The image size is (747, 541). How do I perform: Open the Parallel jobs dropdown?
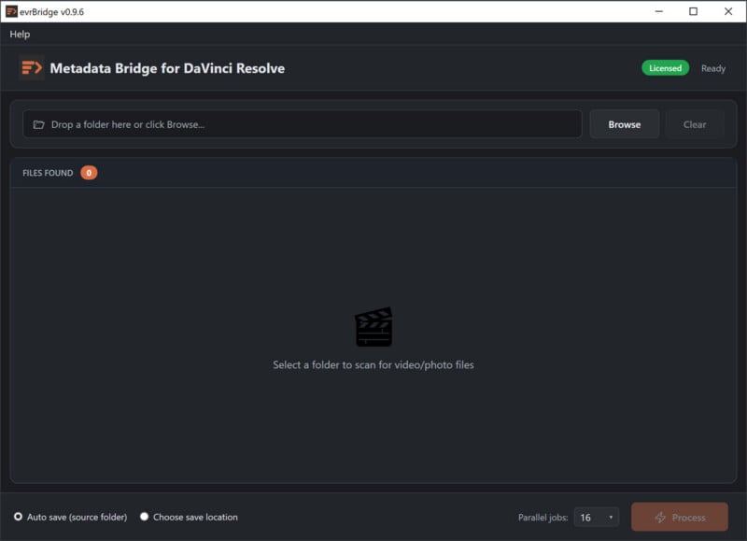coord(596,517)
